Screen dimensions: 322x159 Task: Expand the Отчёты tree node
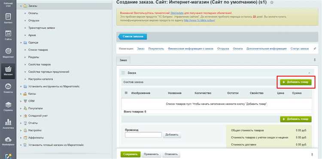pyautogui.click(x=21, y=123)
